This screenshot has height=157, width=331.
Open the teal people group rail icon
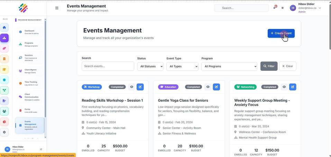[x=4, y=111]
